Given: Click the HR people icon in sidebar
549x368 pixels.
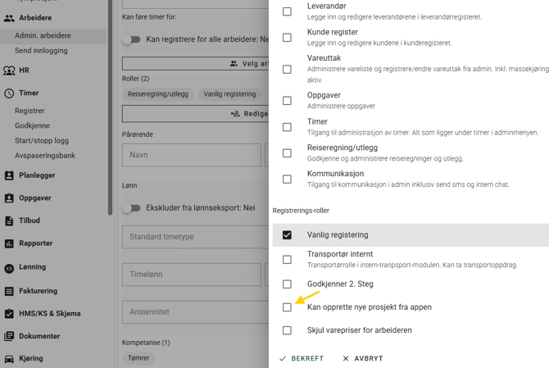Looking at the screenshot, I should click(x=9, y=71).
